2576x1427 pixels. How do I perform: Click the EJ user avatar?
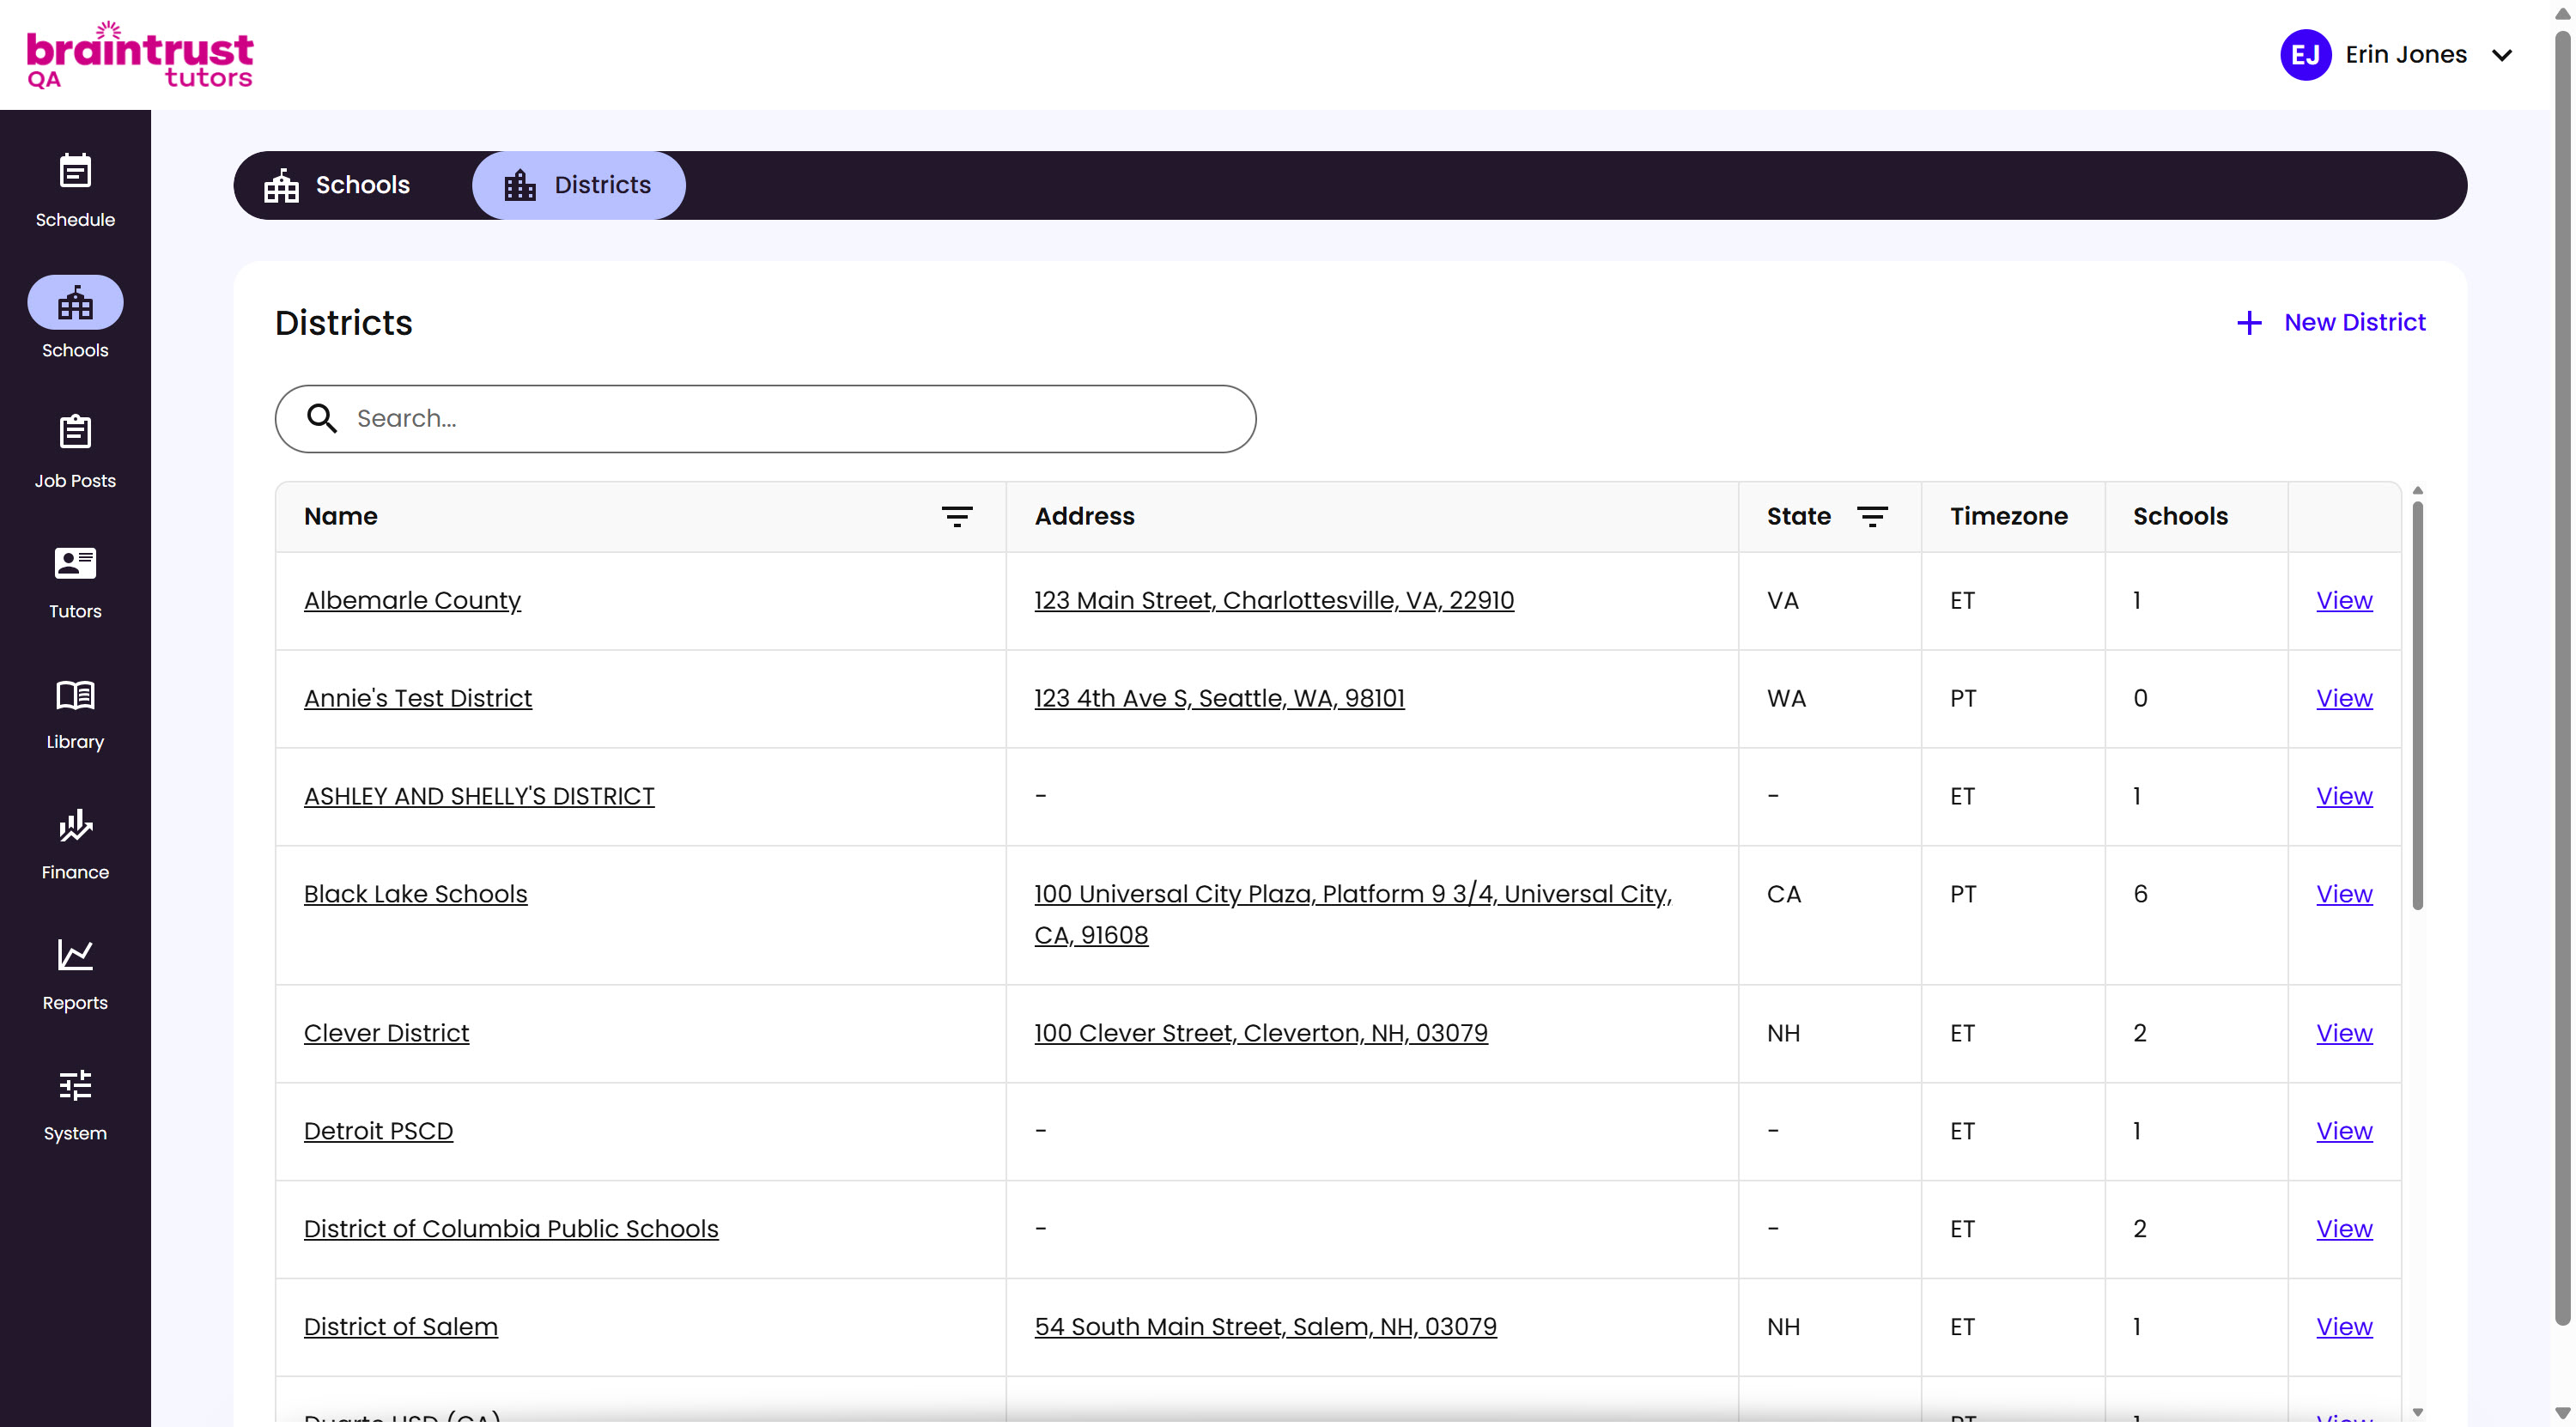point(2305,55)
